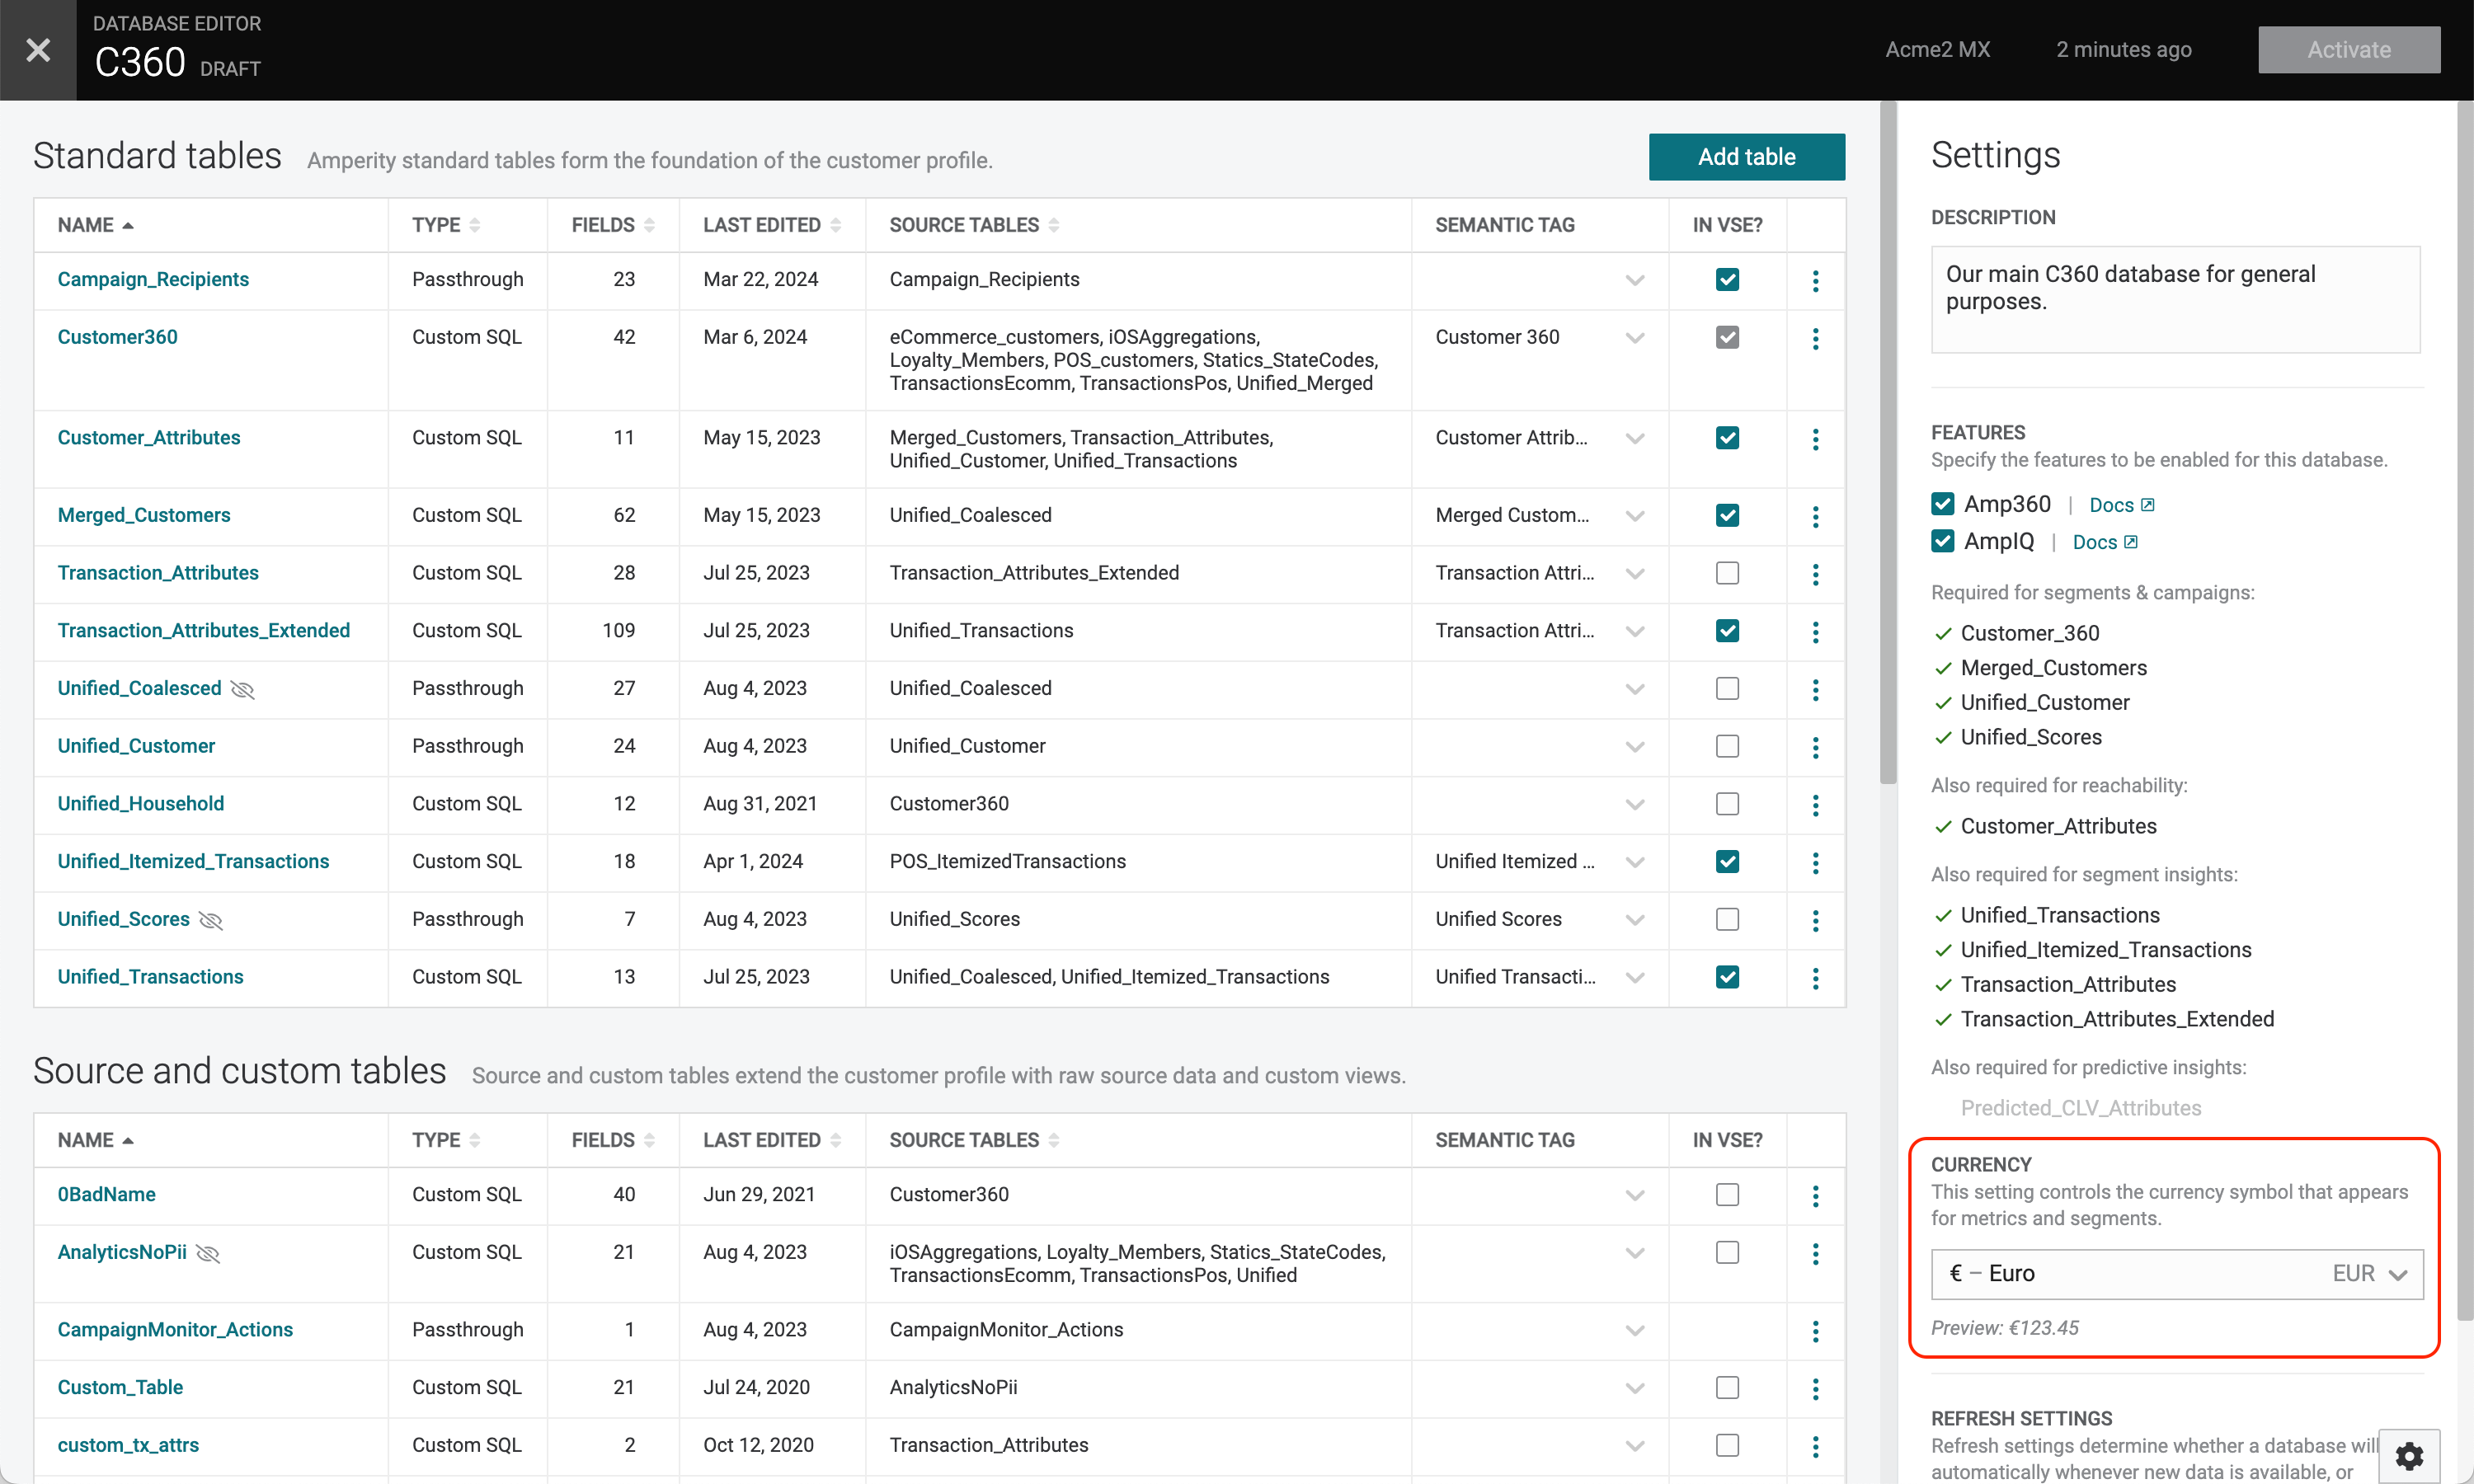This screenshot has height=1484, width=2474.
Task: Uncheck In VSE for Unified_Itemized_Transactions
Action: click(1727, 861)
